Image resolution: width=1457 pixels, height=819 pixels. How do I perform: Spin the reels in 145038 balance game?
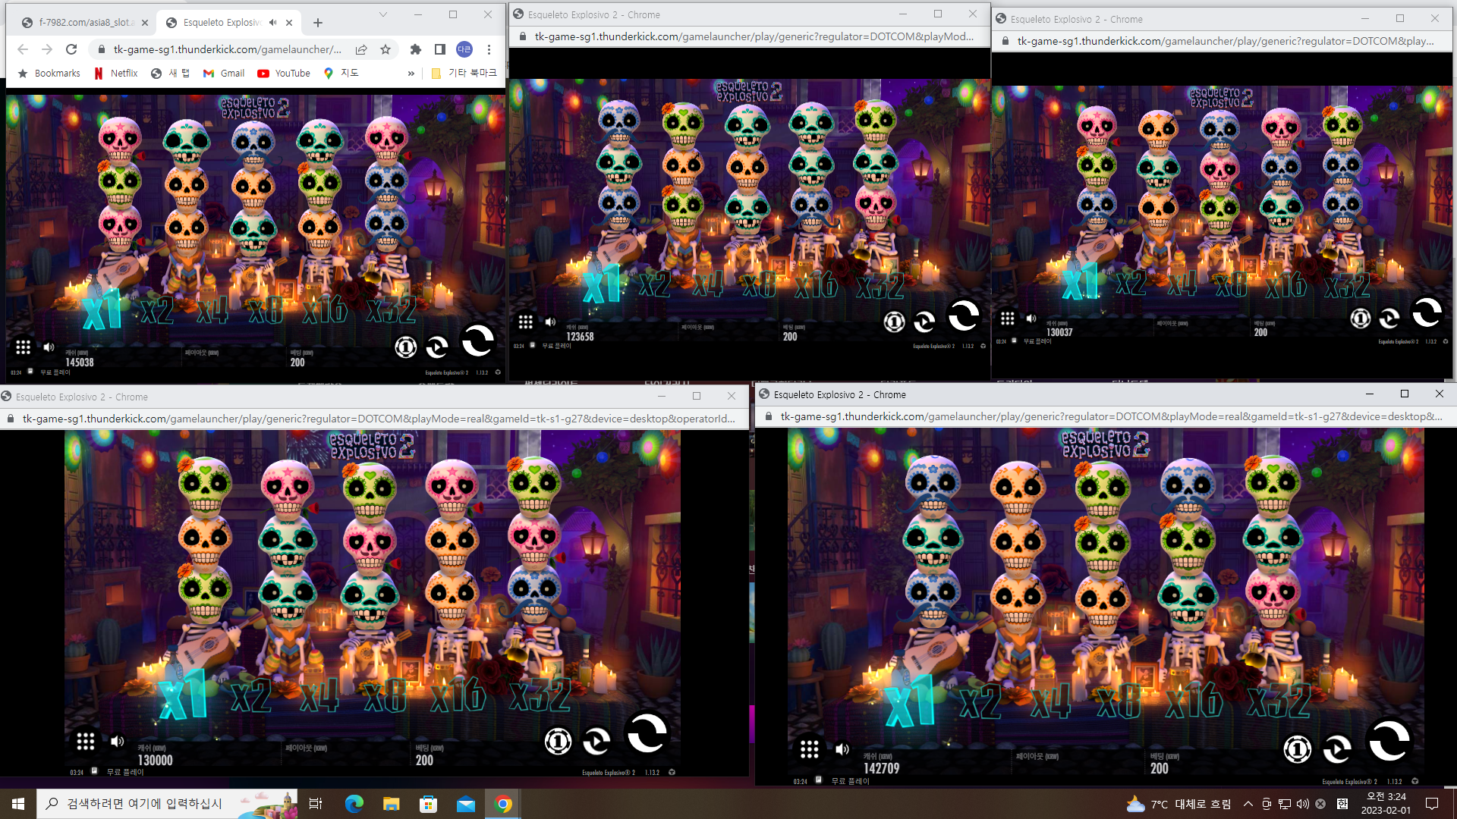click(478, 340)
